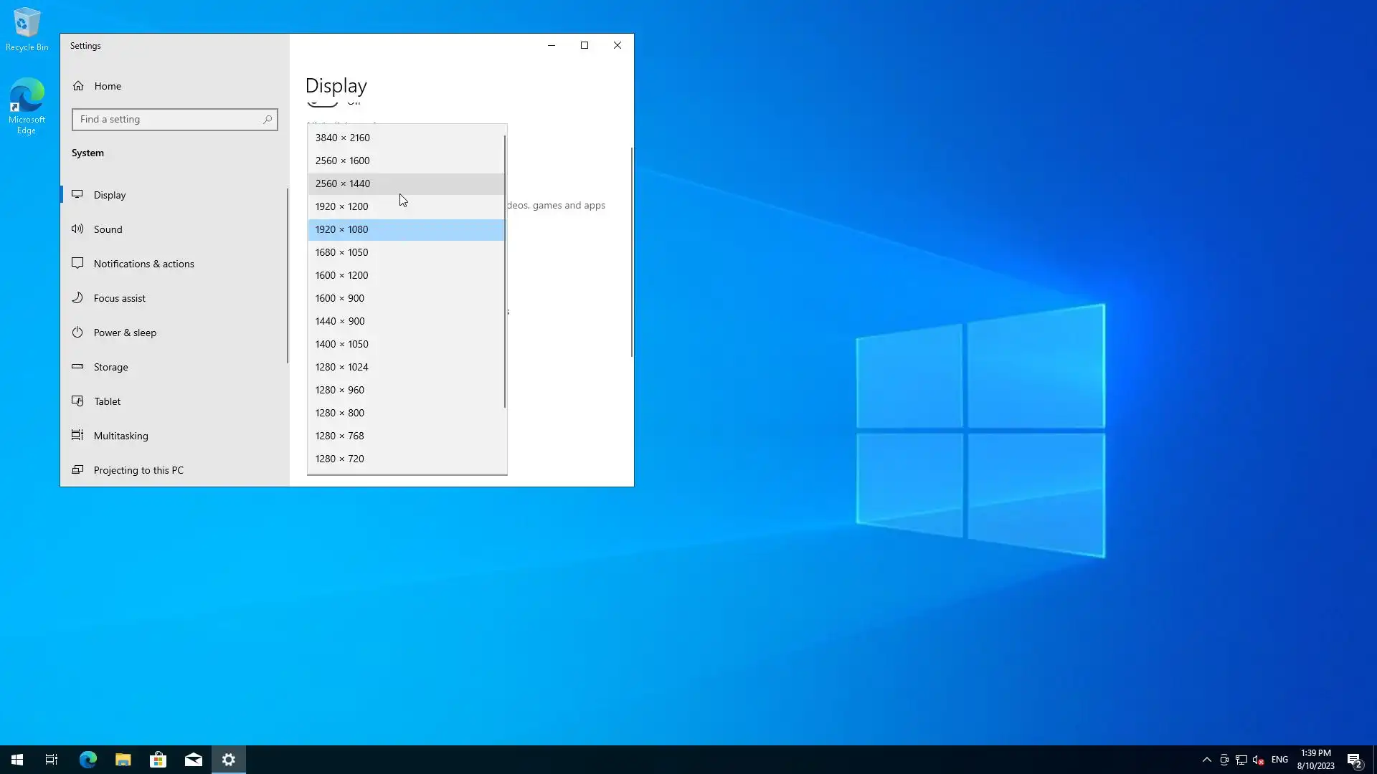Open Focus assist moon icon
1377x774 pixels.
click(x=77, y=298)
